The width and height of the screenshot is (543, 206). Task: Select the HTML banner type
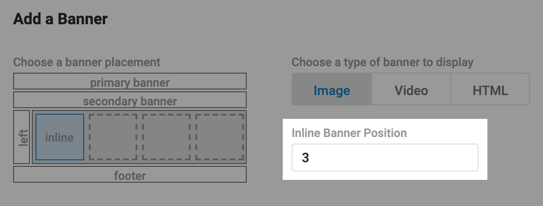point(490,90)
